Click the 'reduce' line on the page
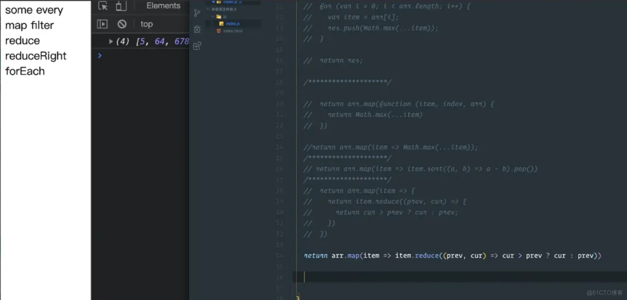Viewport: 627px width, 300px height. pos(22,41)
